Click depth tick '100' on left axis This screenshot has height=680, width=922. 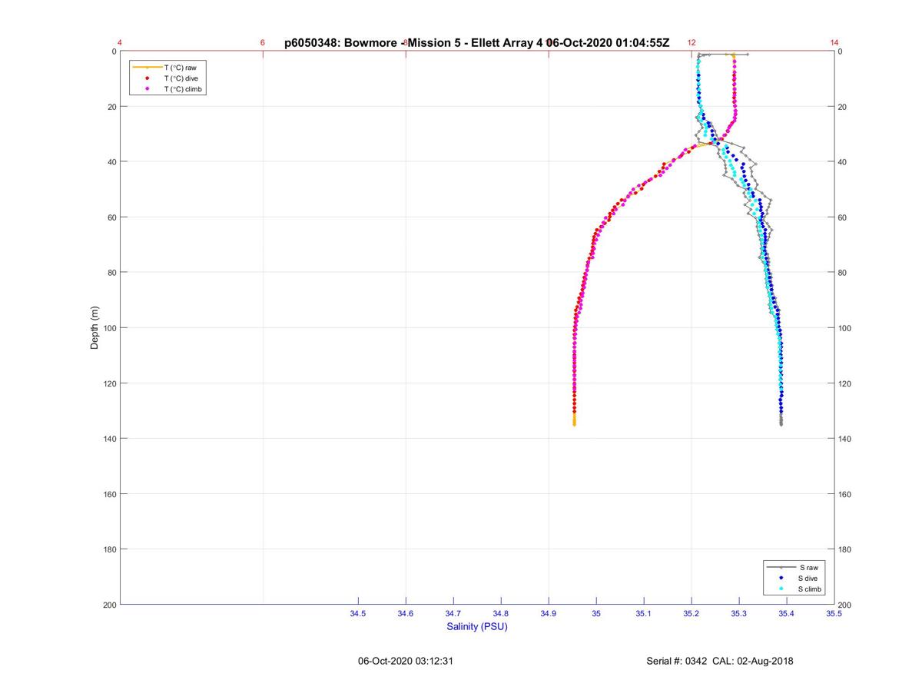(109, 328)
